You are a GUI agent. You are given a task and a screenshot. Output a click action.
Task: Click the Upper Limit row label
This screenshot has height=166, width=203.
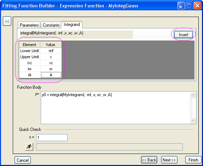[30, 57]
